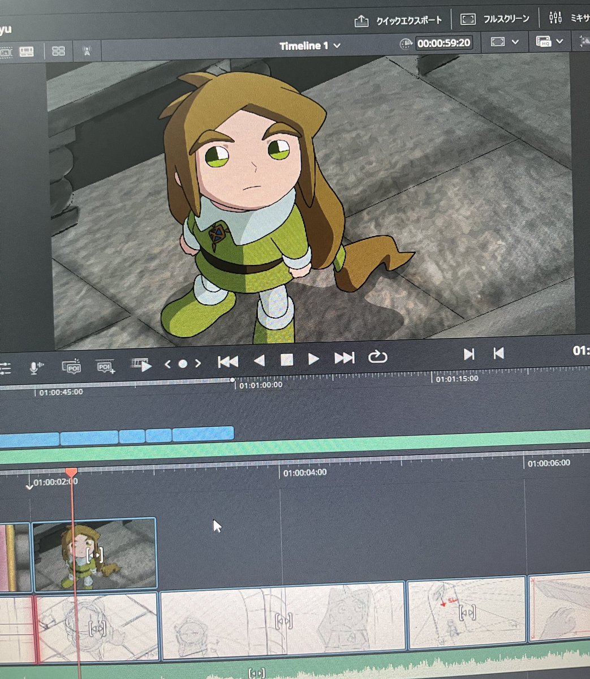
Task: Play in reverse
Action: [259, 360]
